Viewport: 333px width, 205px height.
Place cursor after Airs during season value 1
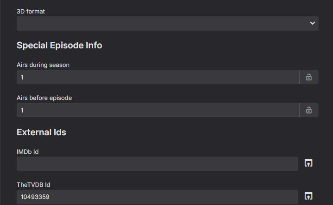click(x=24, y=77)
